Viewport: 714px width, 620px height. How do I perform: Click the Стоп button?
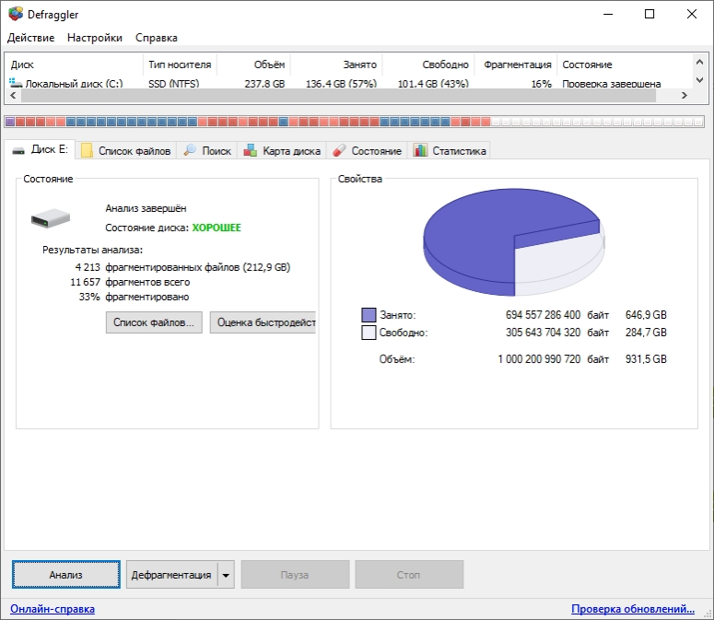pos(409,575)
